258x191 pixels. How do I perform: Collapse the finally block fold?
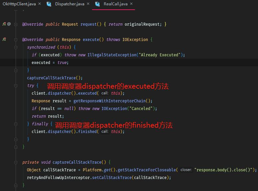16,124
